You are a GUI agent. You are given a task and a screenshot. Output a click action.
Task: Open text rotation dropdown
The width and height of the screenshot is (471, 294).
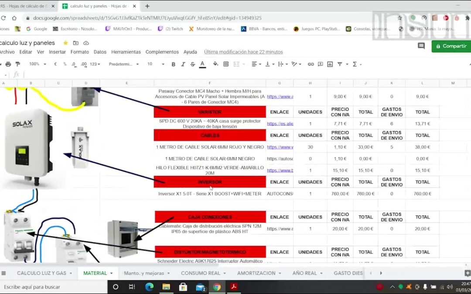click(x=296, y=64)
